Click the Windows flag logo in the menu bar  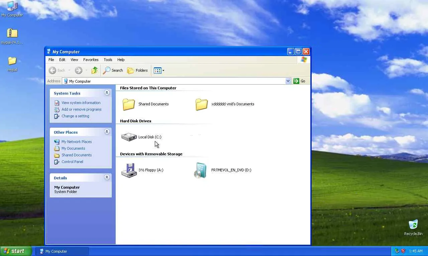[304, 60]
